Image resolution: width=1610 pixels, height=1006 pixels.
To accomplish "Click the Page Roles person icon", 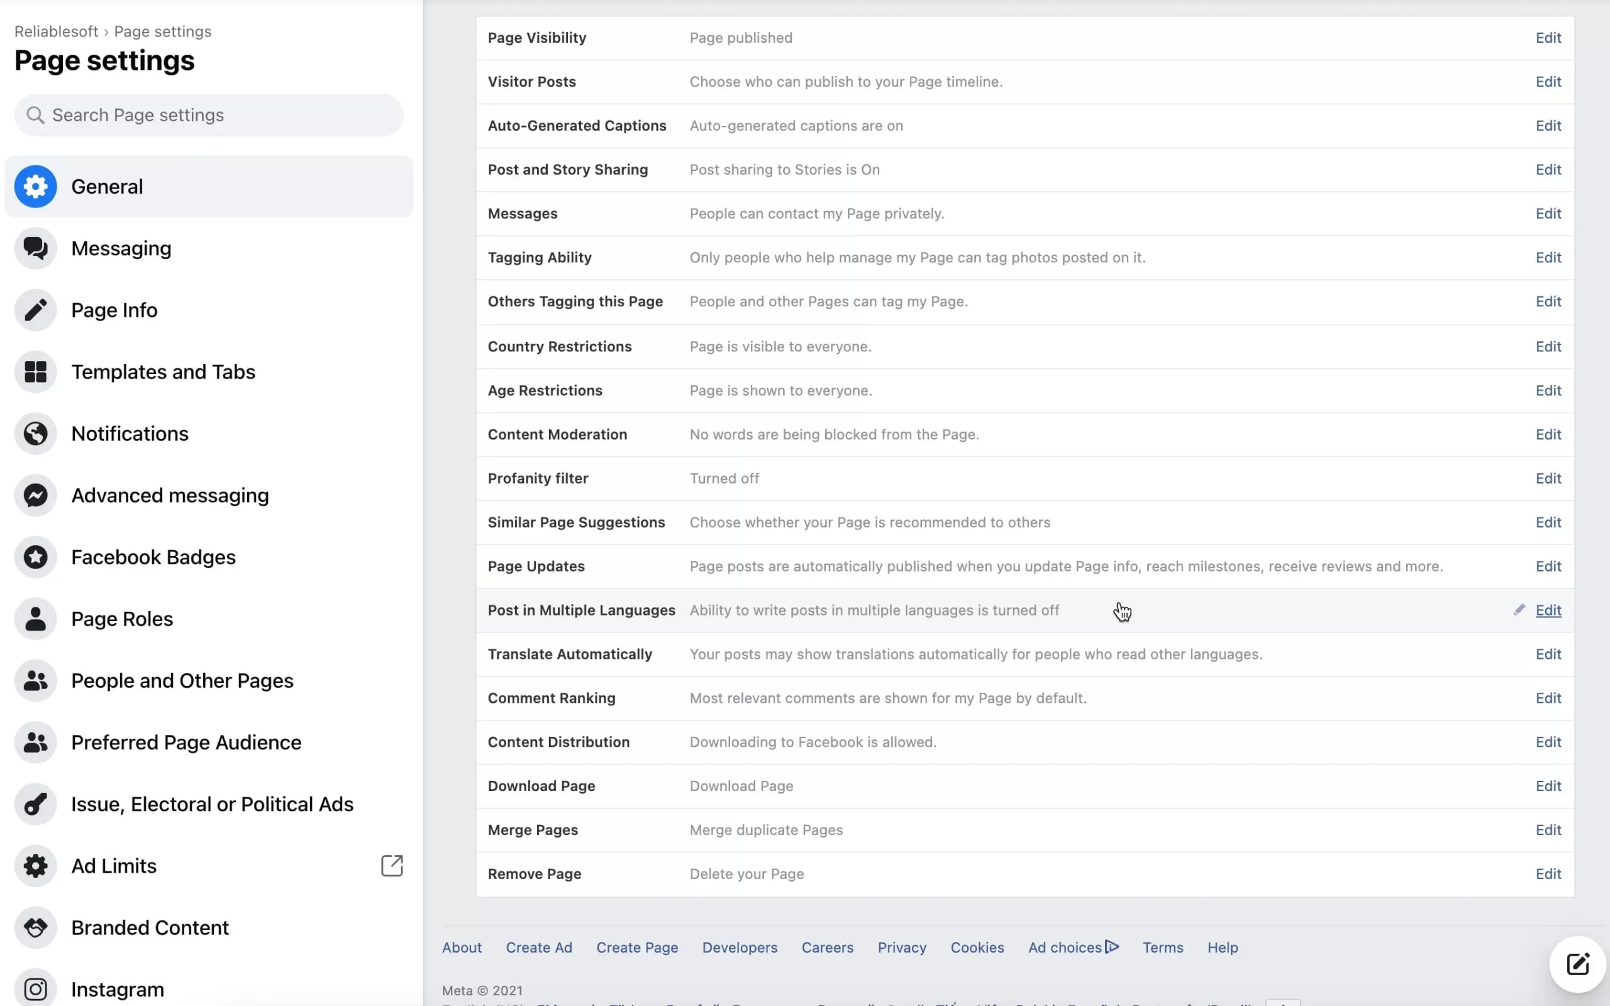I will [35, 619].
